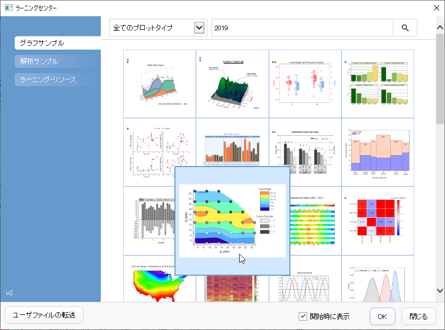Click the OK button
The width and height of the screenshot is (445, 330).
[x=382, y=316]
